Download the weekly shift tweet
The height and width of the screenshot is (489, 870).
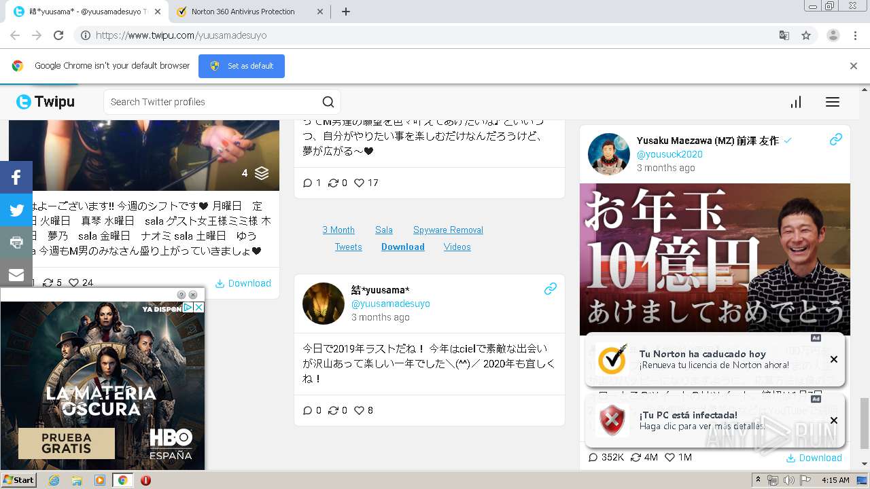tap(243, 283)
